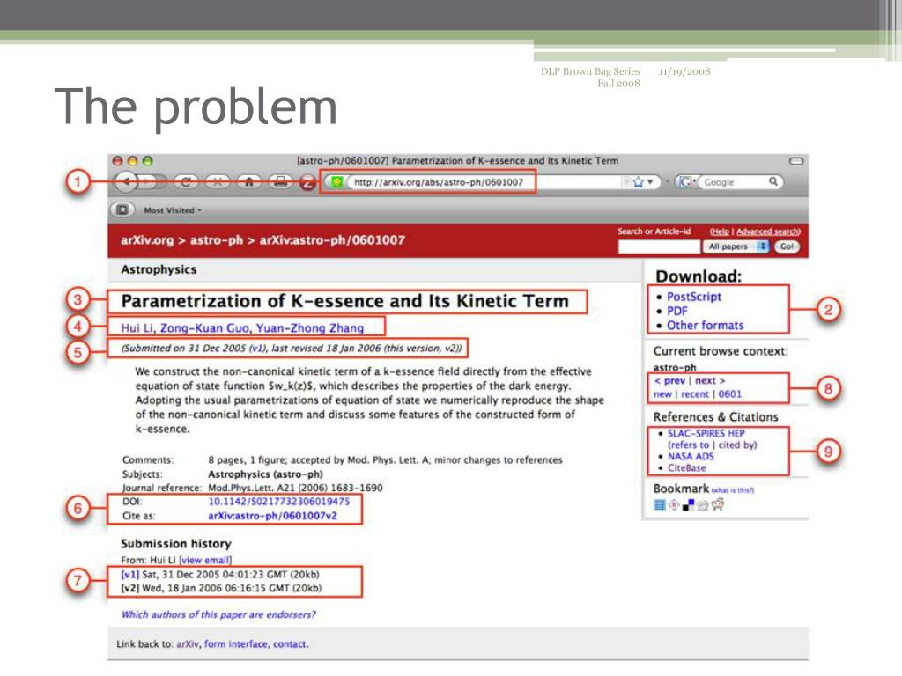Click the Bookmark what is this? link
902x676 pixels.
732,491
